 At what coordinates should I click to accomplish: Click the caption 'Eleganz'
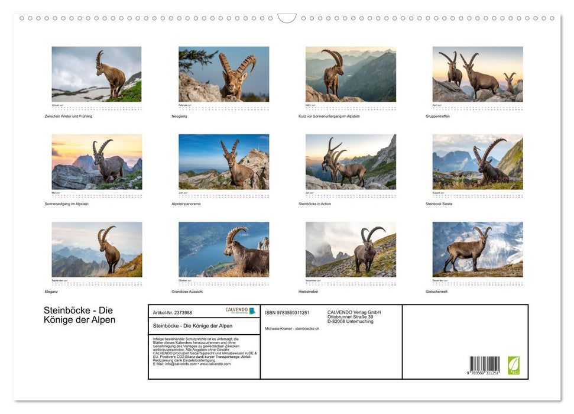pos(51,292)
